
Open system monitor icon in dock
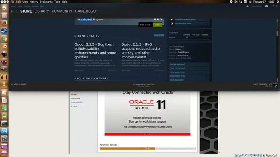[4, 131]
